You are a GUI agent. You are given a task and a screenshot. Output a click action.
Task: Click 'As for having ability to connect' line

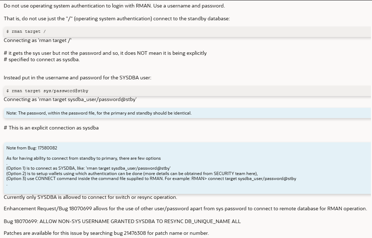point(83,158)
